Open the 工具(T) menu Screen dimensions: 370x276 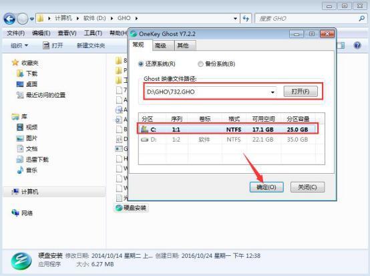pos(93,33)
